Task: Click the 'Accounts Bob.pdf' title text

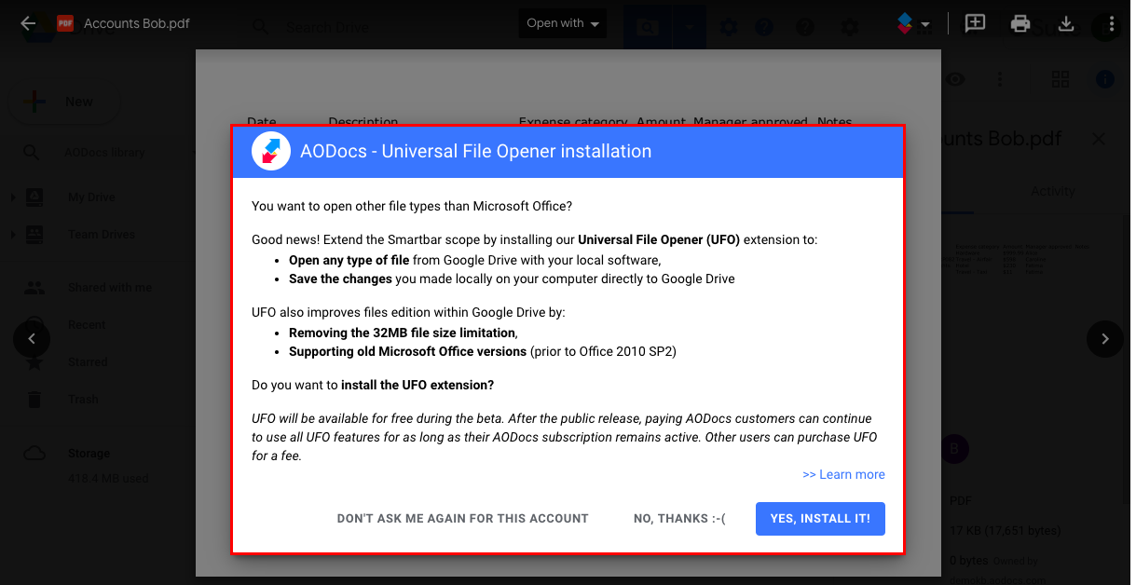Action: pyautogui.click(x=137, y=23)
